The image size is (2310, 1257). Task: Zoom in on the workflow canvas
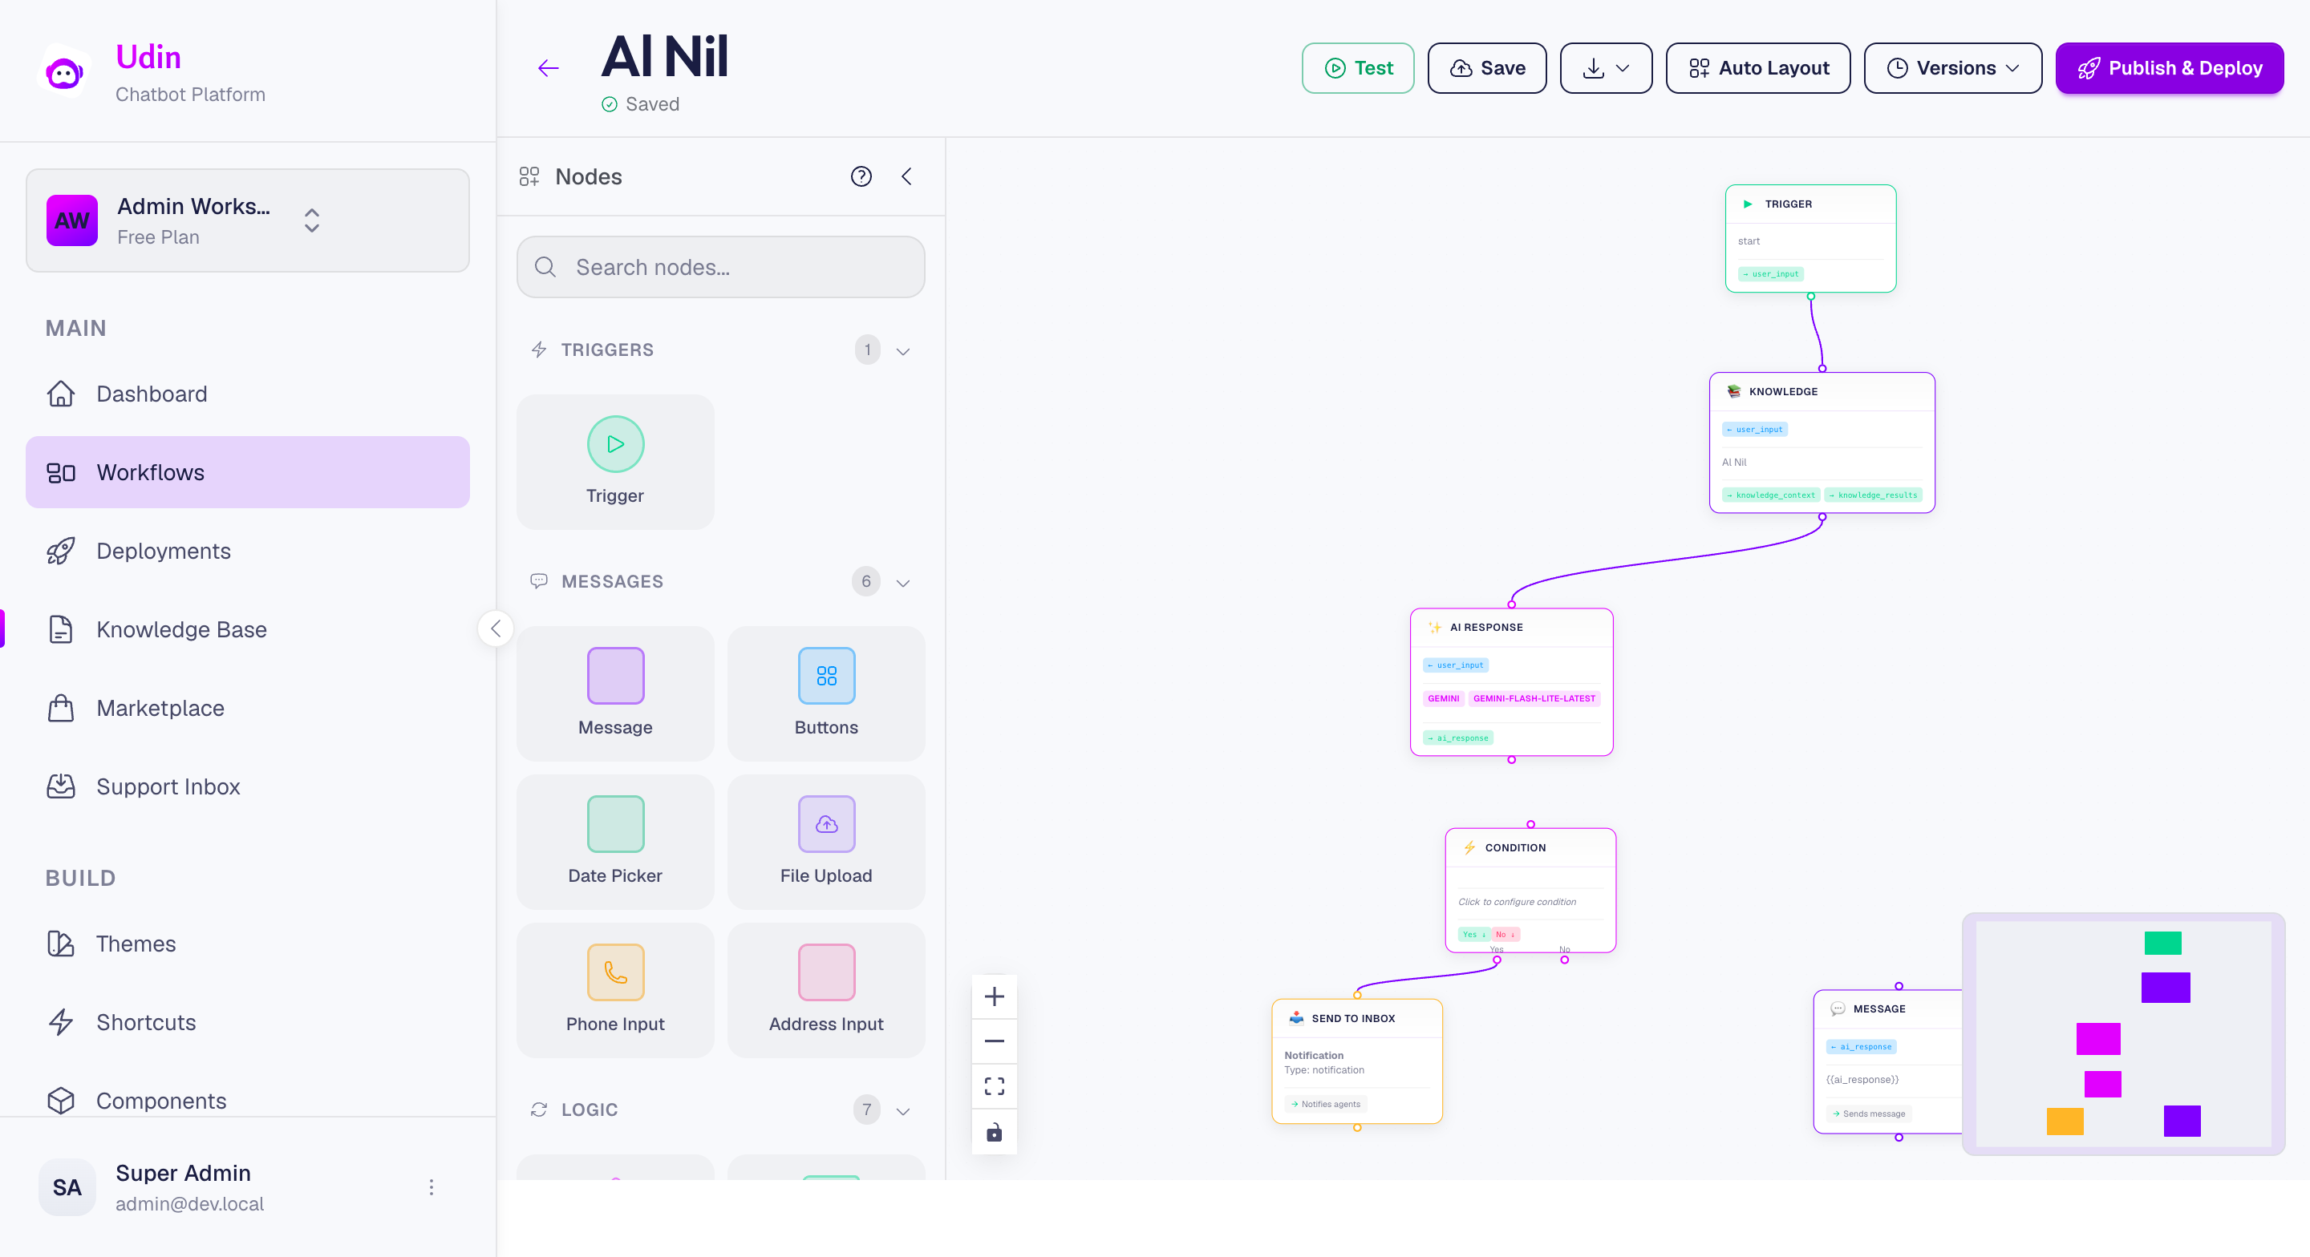point(994,996)
